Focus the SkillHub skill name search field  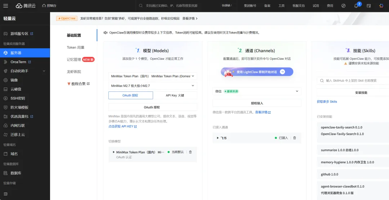pos(353,81)
